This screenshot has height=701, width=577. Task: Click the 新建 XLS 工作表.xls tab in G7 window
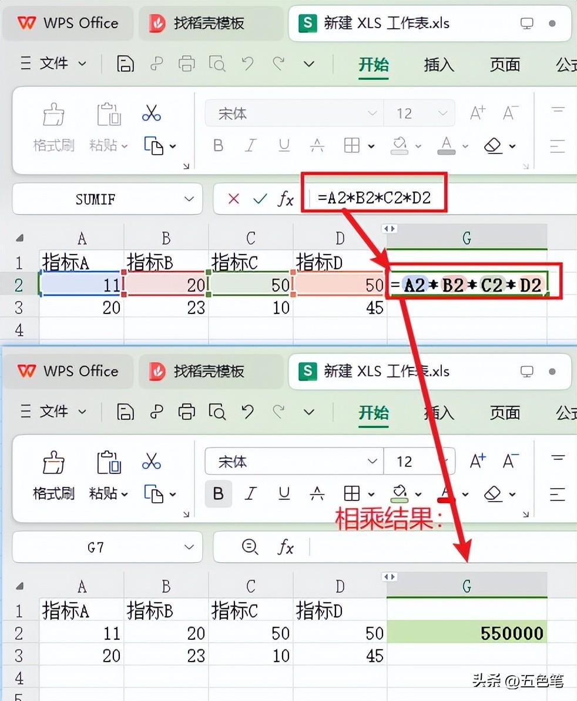(430, 372)
